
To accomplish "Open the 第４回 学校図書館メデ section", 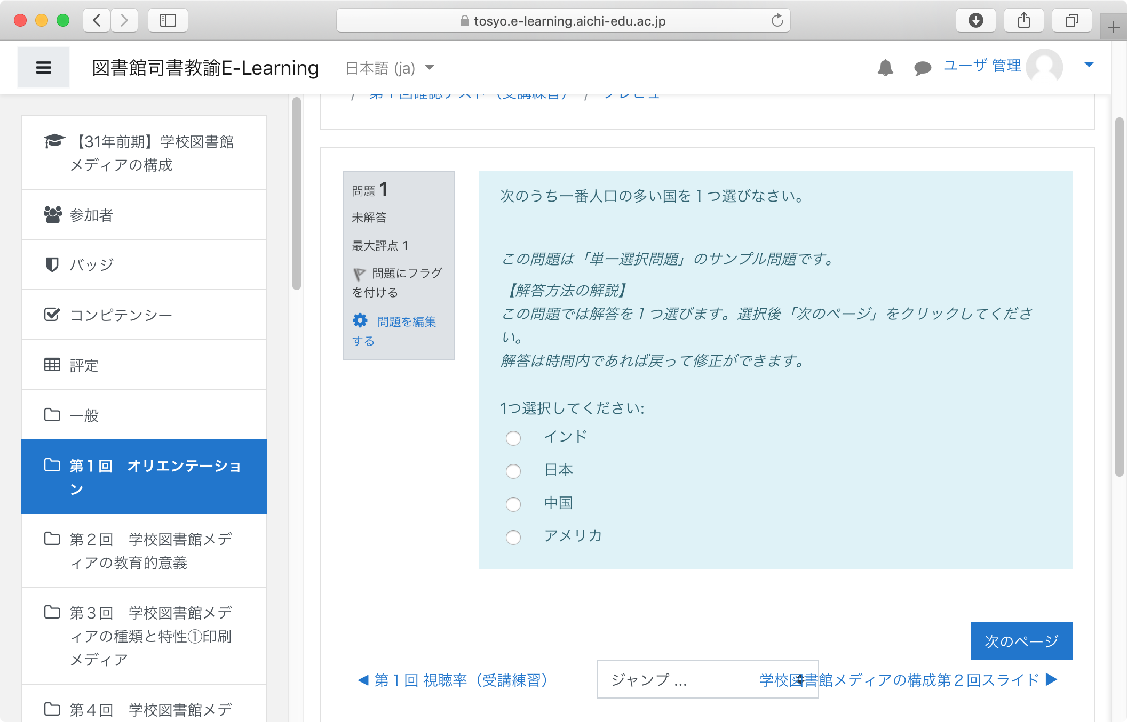I will 144,704.
